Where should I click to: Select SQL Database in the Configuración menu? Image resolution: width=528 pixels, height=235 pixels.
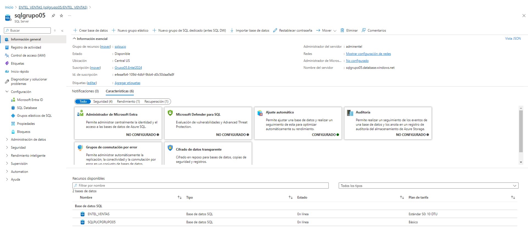27,108
